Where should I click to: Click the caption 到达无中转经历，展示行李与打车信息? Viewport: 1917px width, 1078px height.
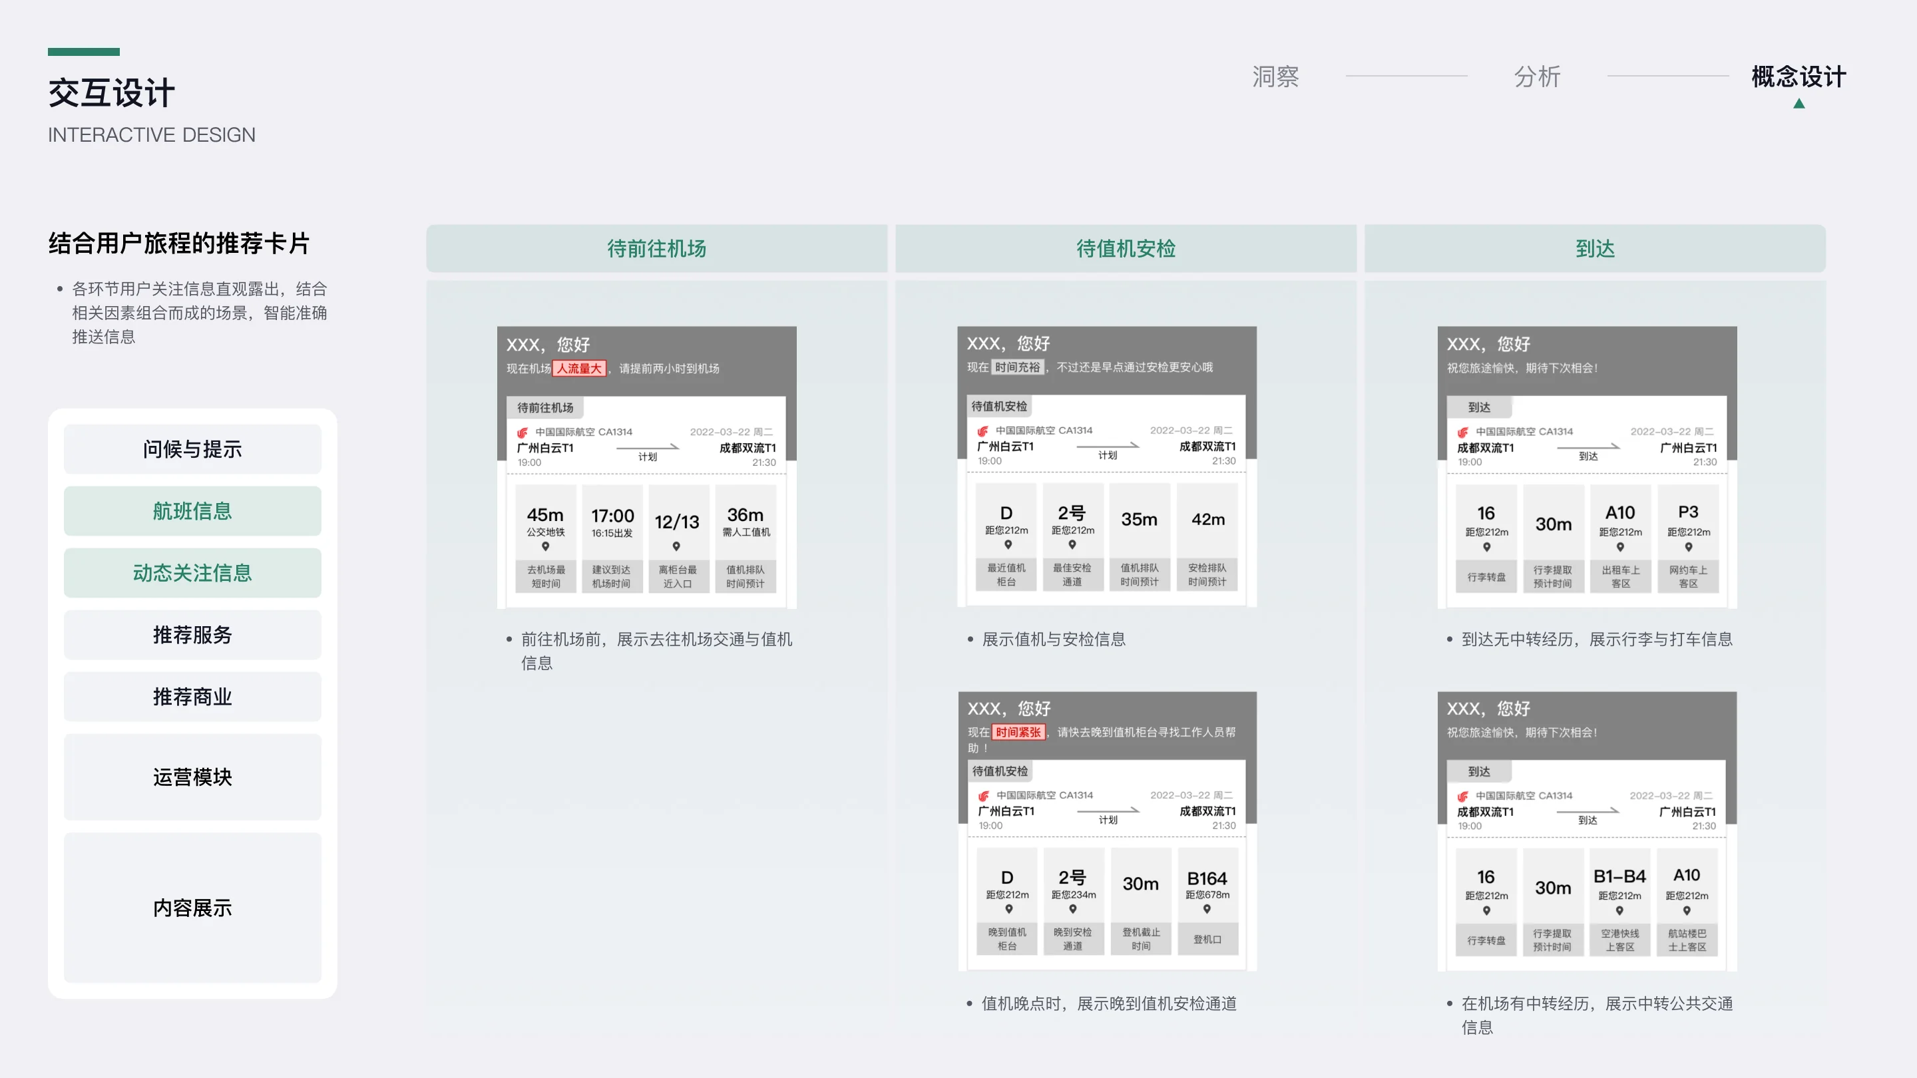(x=1597, y=639)
